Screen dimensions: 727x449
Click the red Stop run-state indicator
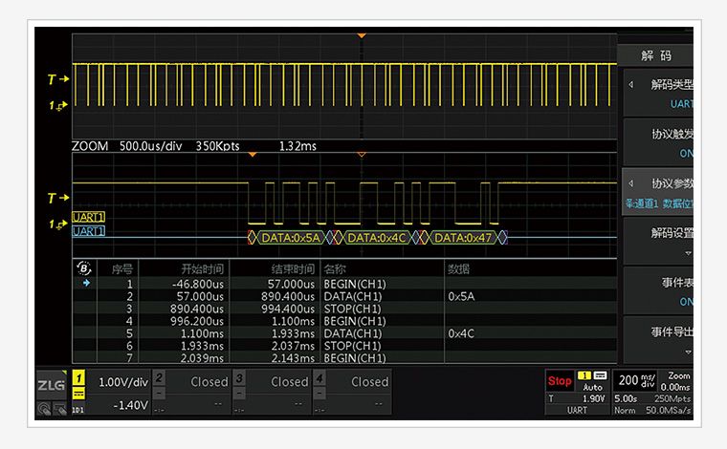pyautogui.click(x=560, y=380)
